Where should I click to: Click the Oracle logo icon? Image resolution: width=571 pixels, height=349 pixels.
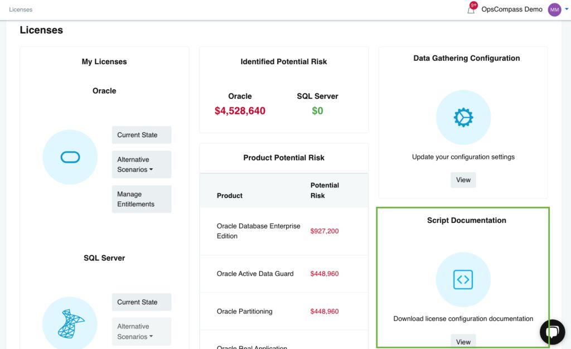coord(70,157)
